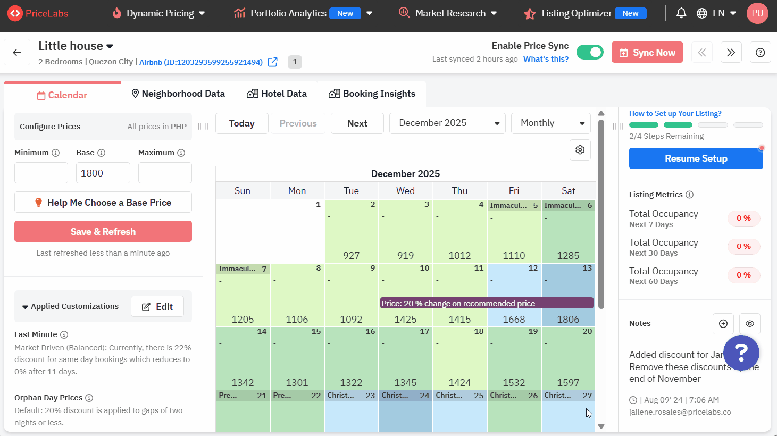Click the Save & Refresh button
The height and width of the screenshot is (436, 777).
click(x=103, y=232)
